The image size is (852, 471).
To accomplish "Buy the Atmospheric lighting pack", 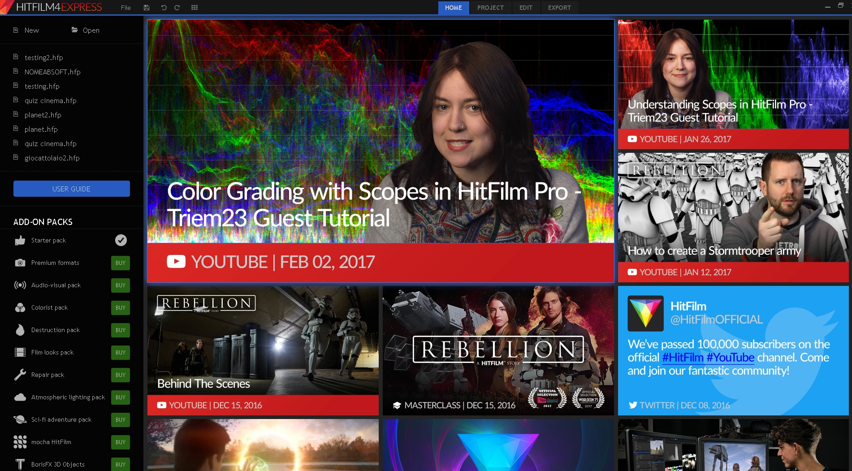I will (121, 398).
